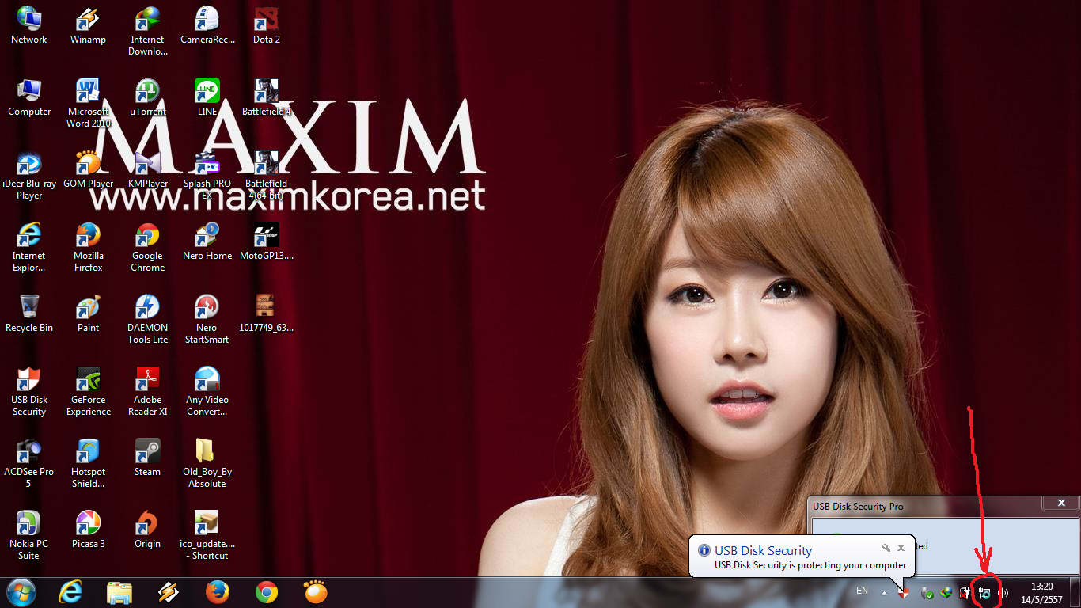
Task: Click the 'USB Disk Security' balloon title
Action: click(763, 550)
